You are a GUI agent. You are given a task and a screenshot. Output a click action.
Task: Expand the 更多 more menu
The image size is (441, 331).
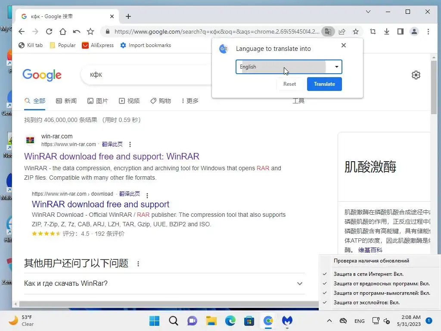click(190, 101)
